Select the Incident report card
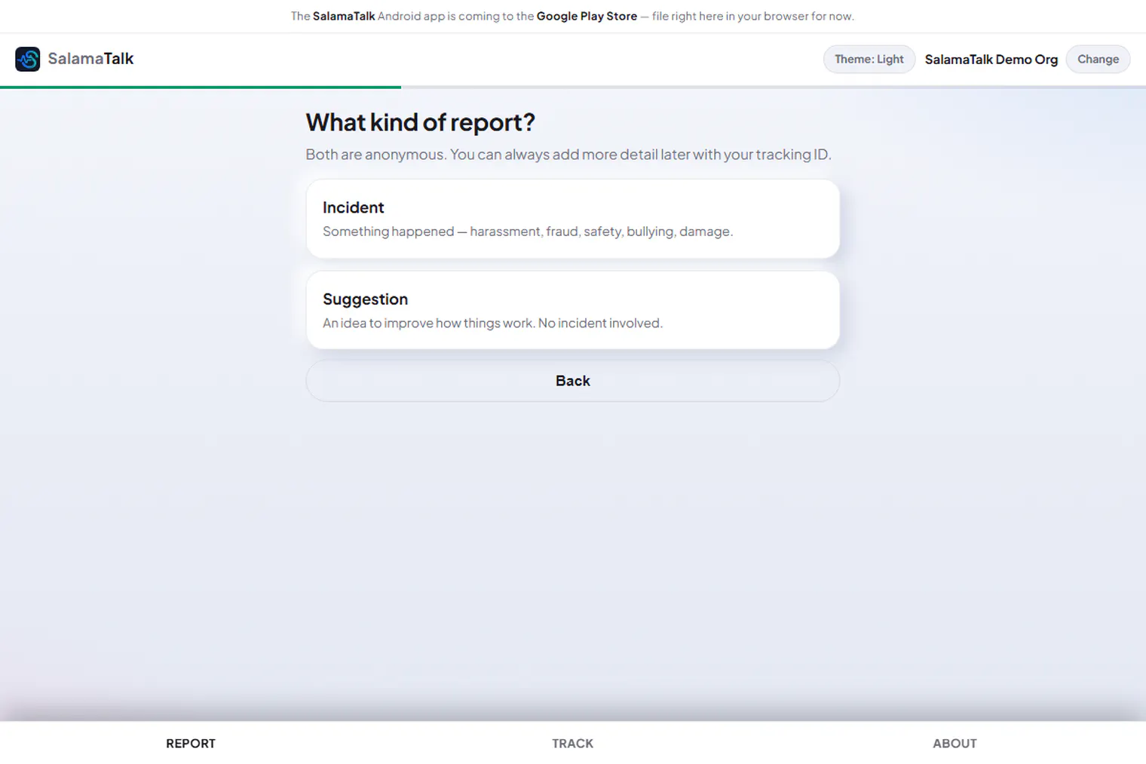Image resolution: width=1146 pixels, height=764 pixels. [x=573, y=219]
